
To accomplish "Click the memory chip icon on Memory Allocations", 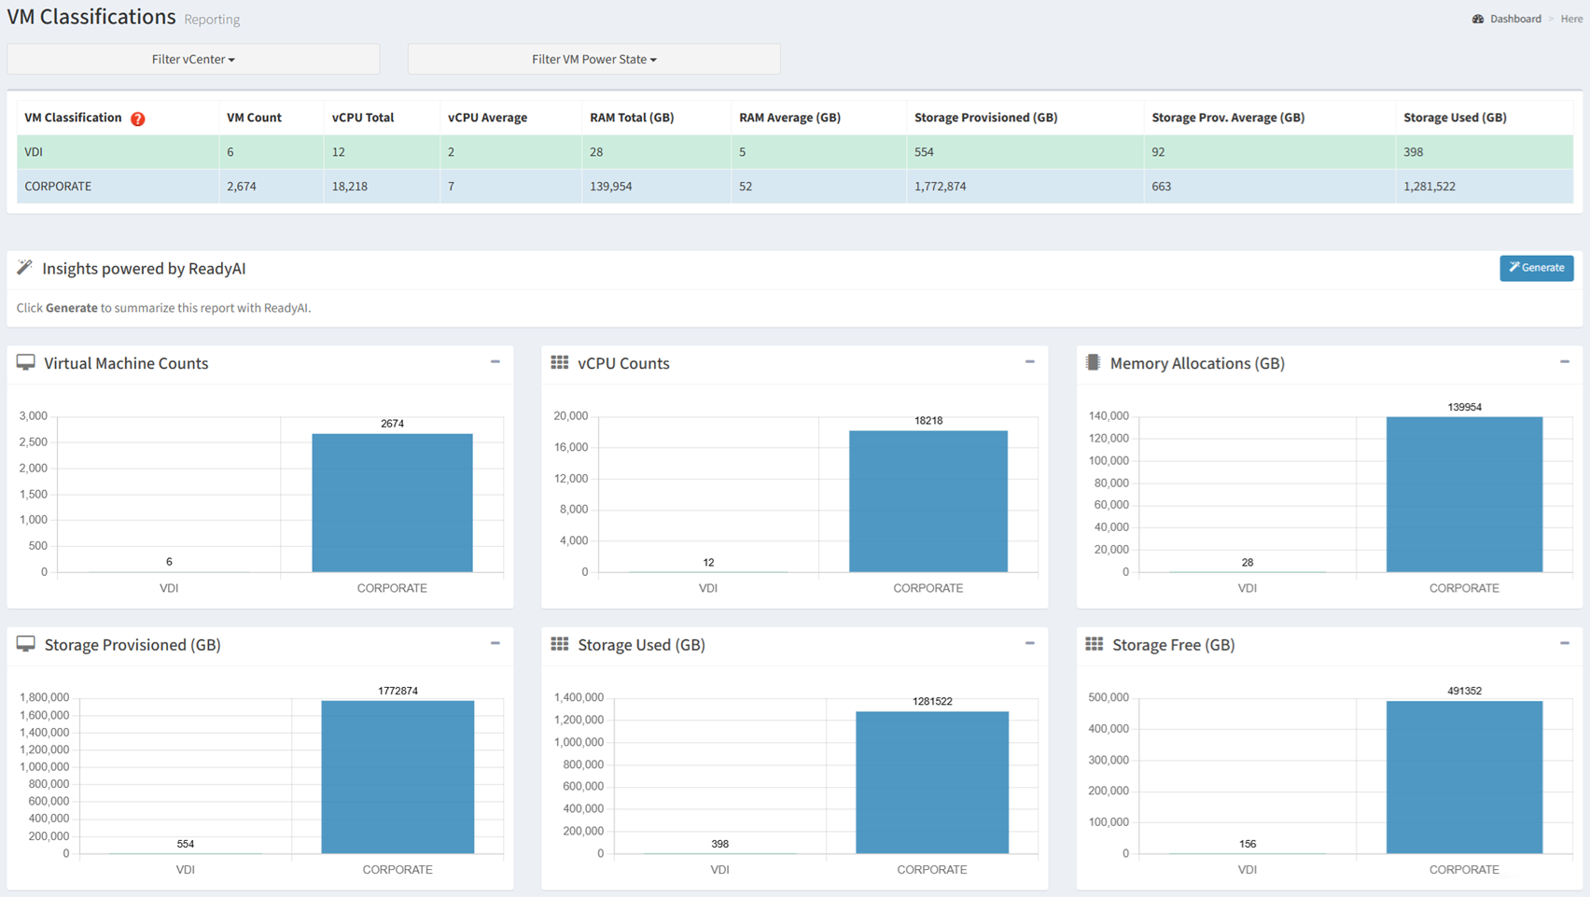I will tap(1093, 362).
